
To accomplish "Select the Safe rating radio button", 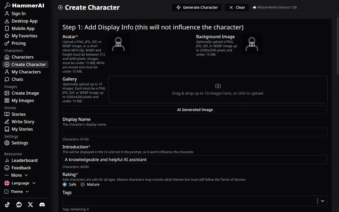I will [x=65, y=184].
